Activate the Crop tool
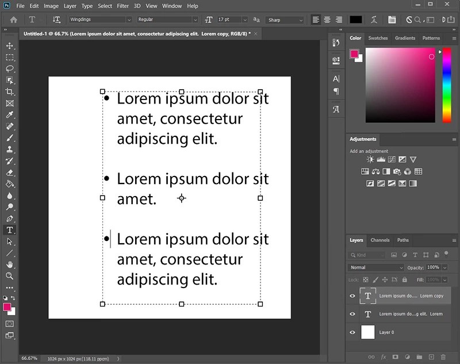This screenshot has height=364, width=460. click(x=9, y=92)
